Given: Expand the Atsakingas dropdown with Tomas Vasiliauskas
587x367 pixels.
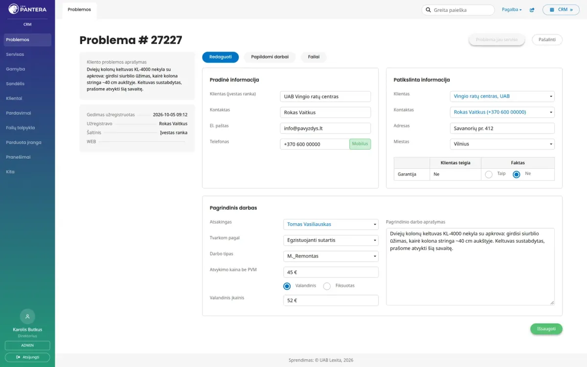Looking at the screenshot, I should pyautogui.click(x=331, y=224).
